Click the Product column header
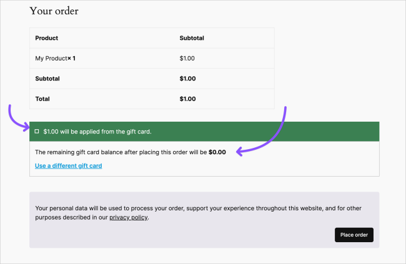This screenshot has width=406, height=264. tap(47, 38)
